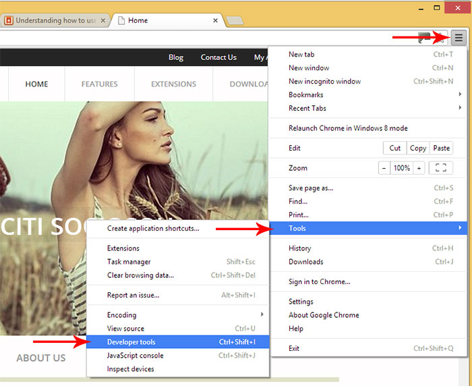472x386 pixels.
Task: Open Help from the Chrome menu
Action: click(368, 328)
